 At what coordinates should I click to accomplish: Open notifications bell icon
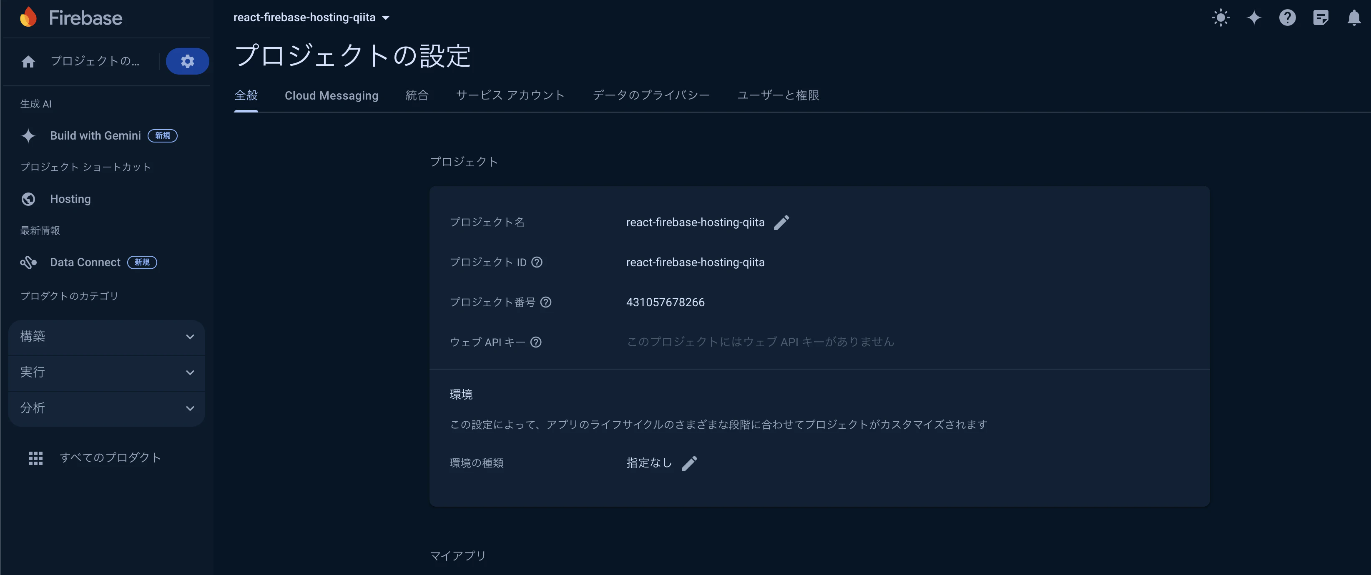(1353, 17)
